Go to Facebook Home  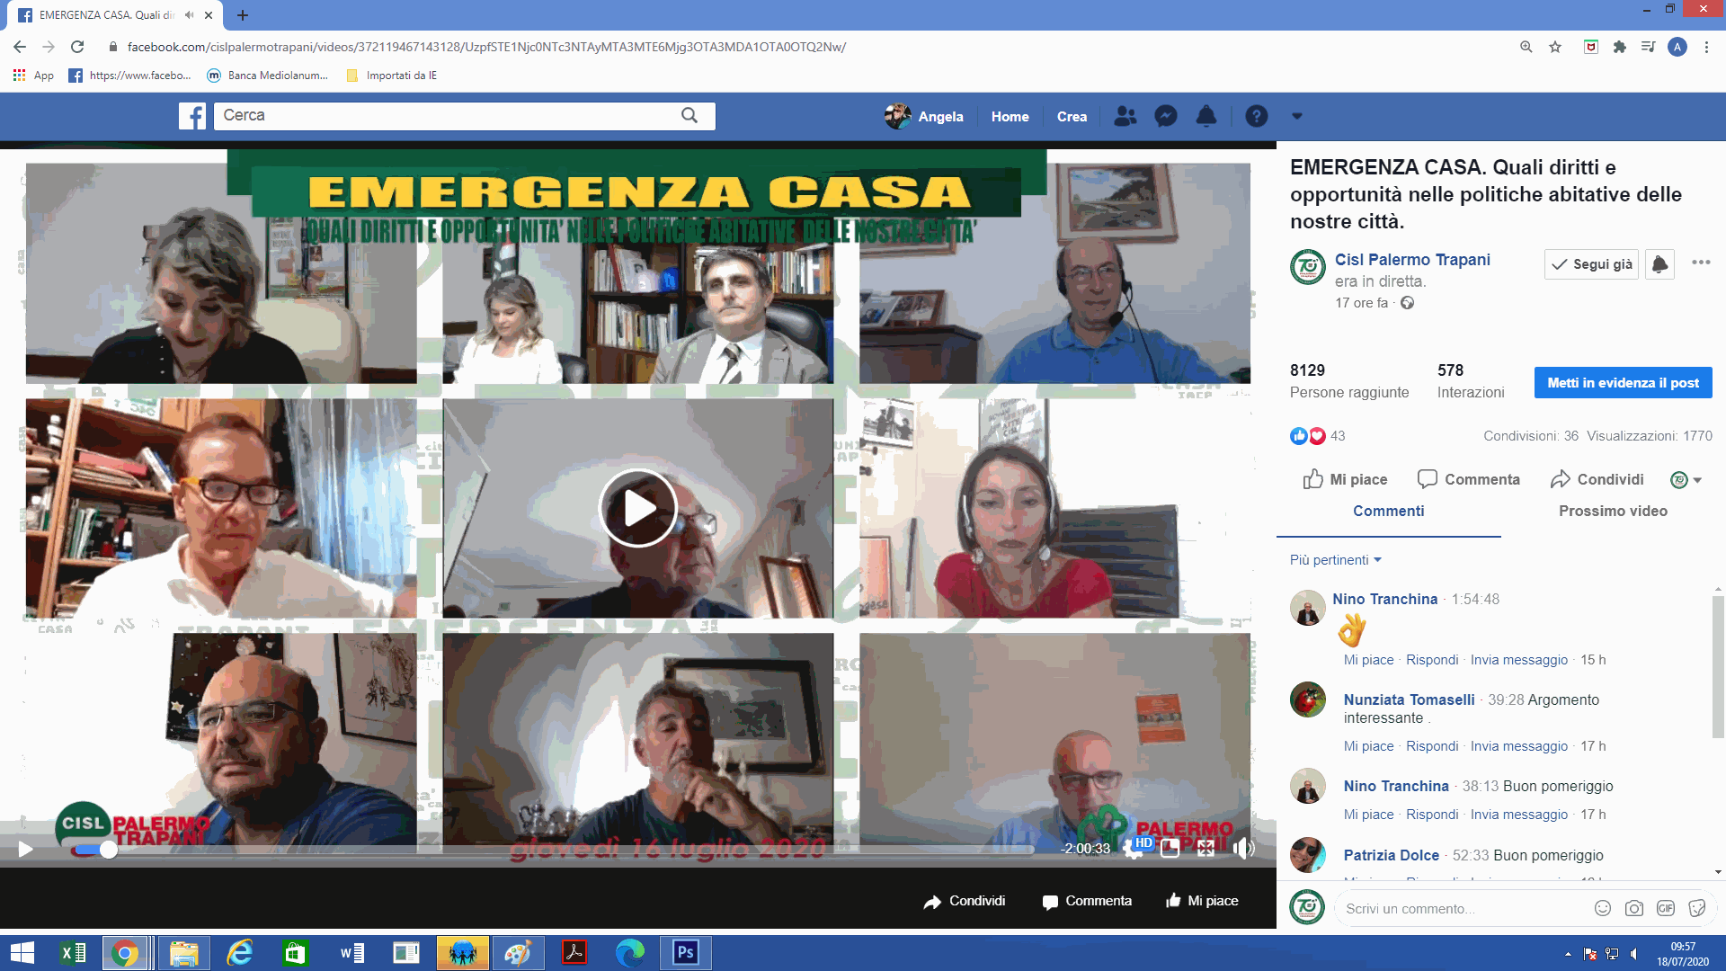click(x=1010, y=117)
